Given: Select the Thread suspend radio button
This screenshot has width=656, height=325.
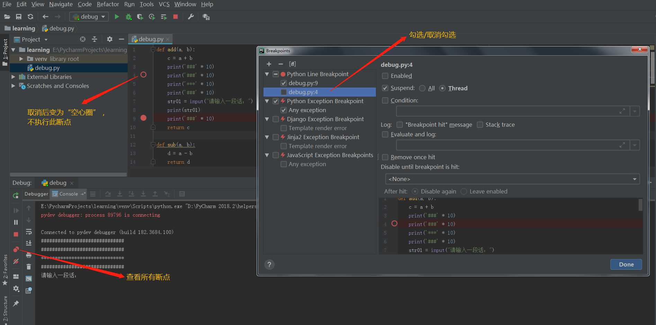Looking at the screenshot, I should pyautogui.click(x=442, y=88).
